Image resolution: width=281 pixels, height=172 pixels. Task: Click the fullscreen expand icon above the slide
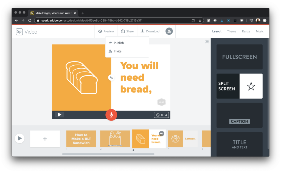click(207, 42)
